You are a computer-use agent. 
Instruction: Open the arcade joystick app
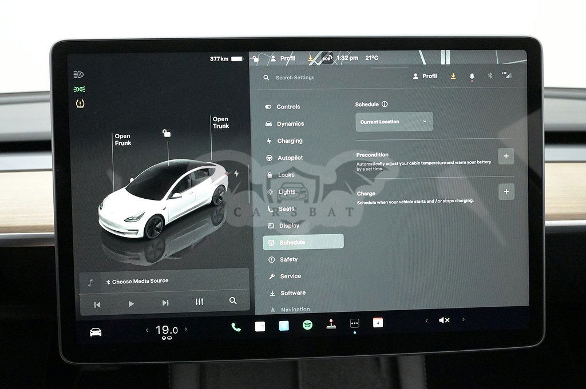pyautogui.click(x=331, y=324)
